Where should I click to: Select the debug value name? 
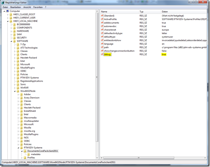[107, 54]
